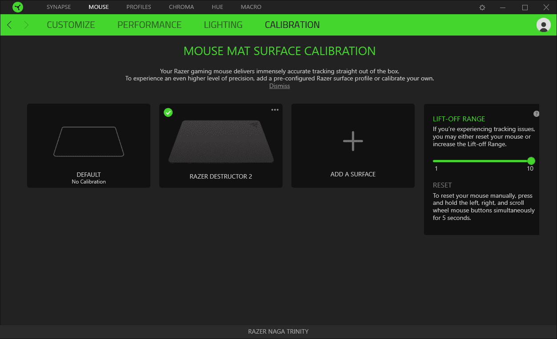Image resolution: width=557 pixels, height=339 pixels.
Task: Open the Macro tab
Action: click(x=251, y=7)
